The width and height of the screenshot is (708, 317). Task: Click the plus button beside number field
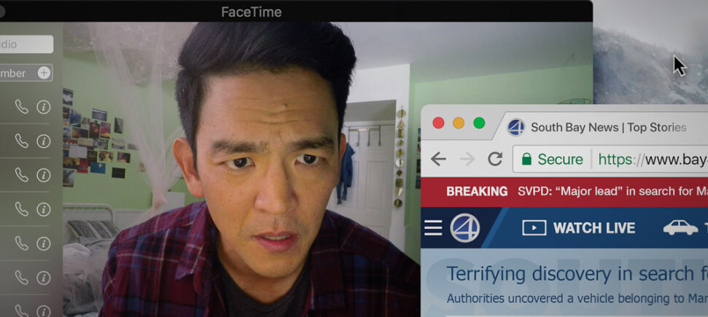tap(44, 73)
